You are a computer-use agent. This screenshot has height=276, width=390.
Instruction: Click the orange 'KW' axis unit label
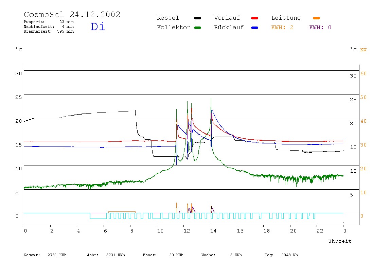(364, 50)
